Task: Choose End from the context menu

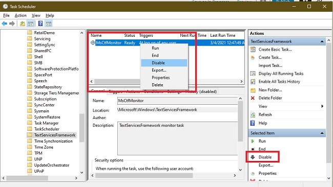Action: pyautogui.click(x=164, y=56)
